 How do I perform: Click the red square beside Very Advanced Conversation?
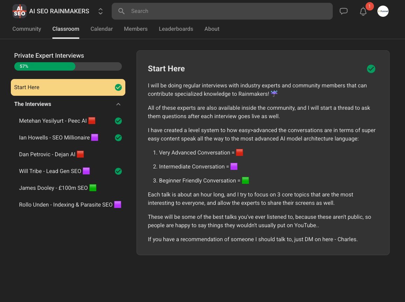(240, 152)
